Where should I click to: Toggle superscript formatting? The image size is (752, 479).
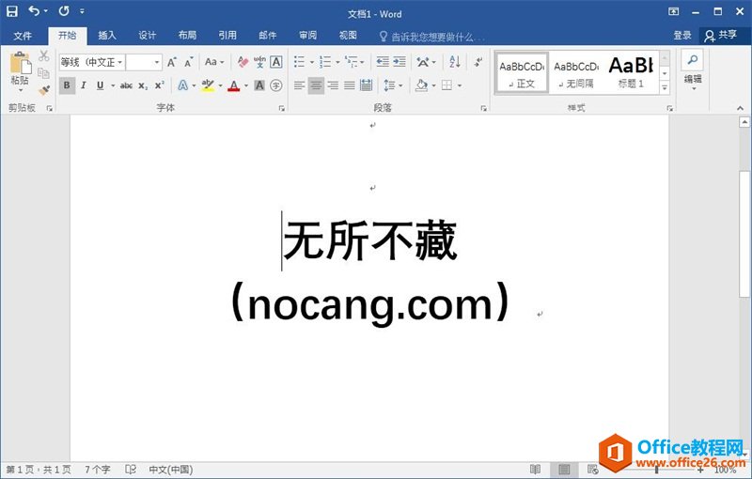pos(159,85)
